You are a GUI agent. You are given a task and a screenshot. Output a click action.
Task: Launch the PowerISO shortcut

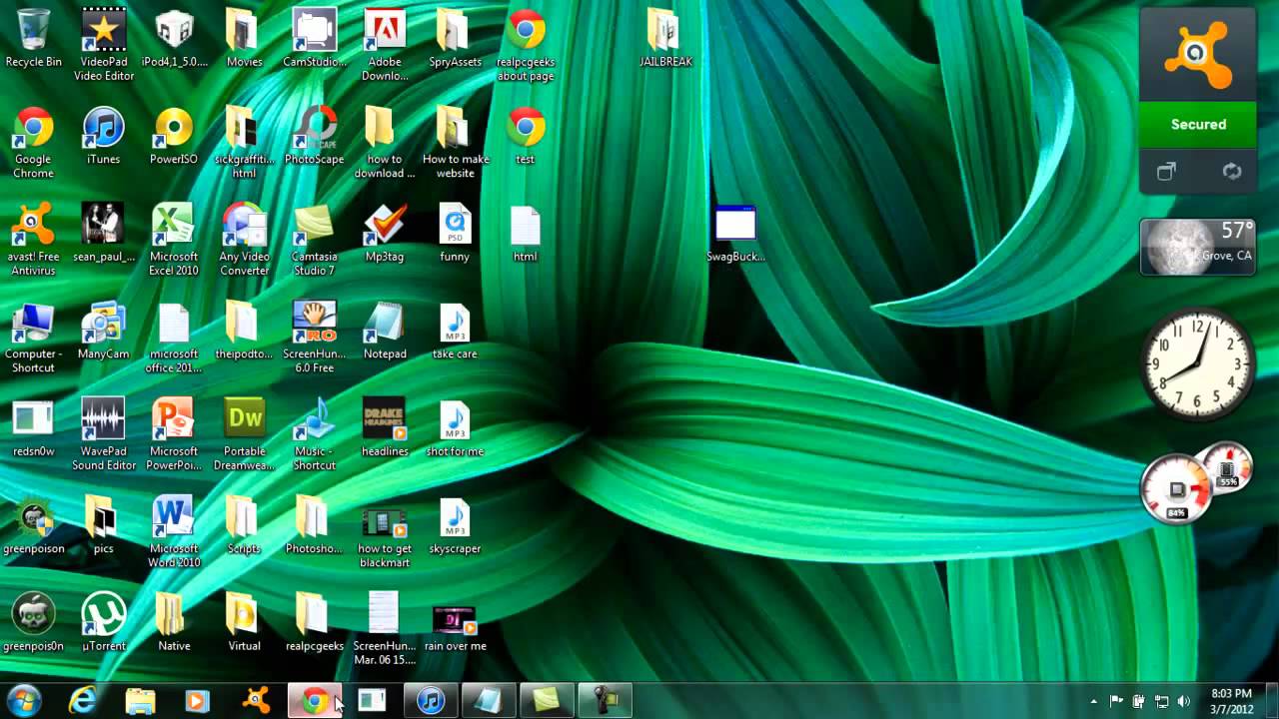pyautogui.click(x=174, y=136)
